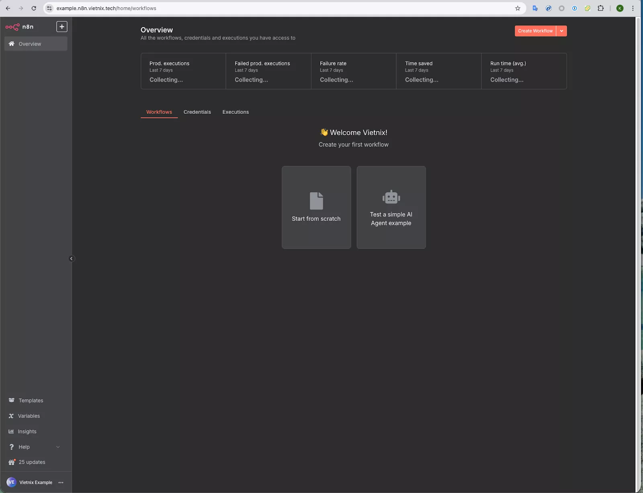This screenshot has width=643, height=493.
Task: View the 25 updates notification
Action: [x=32, y=462]
